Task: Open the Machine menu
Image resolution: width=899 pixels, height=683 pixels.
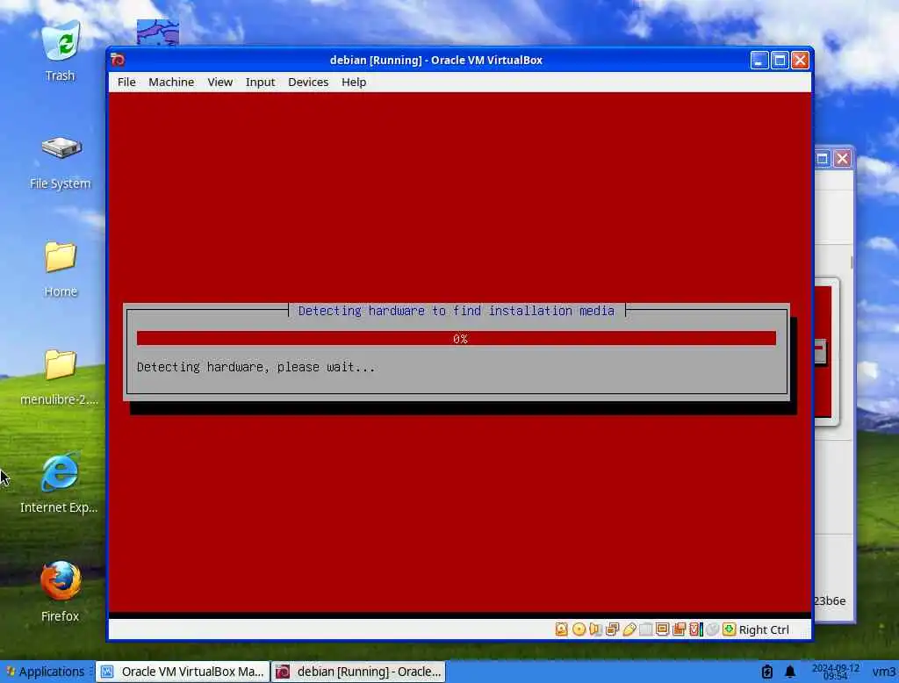Action: [171, 82]
